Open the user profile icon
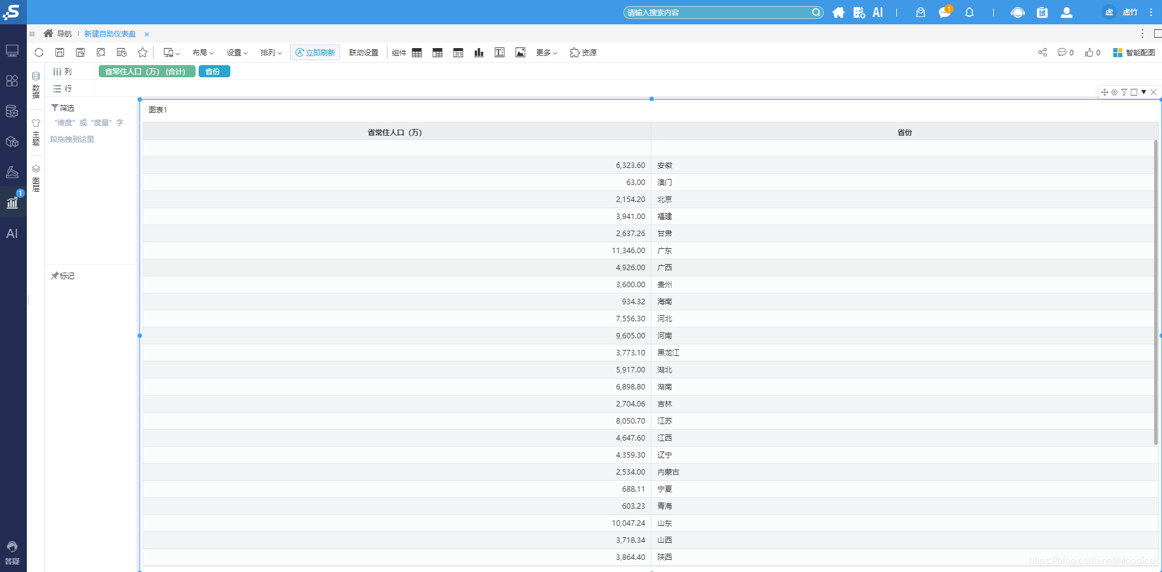The height and width of the screenshot is (572, 1162). point(1067,12)
